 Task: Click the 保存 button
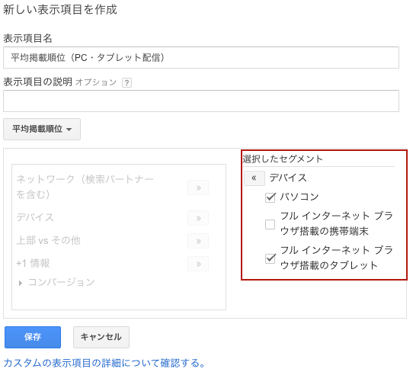pos(33,337)
